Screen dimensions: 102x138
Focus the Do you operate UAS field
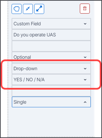51,35
